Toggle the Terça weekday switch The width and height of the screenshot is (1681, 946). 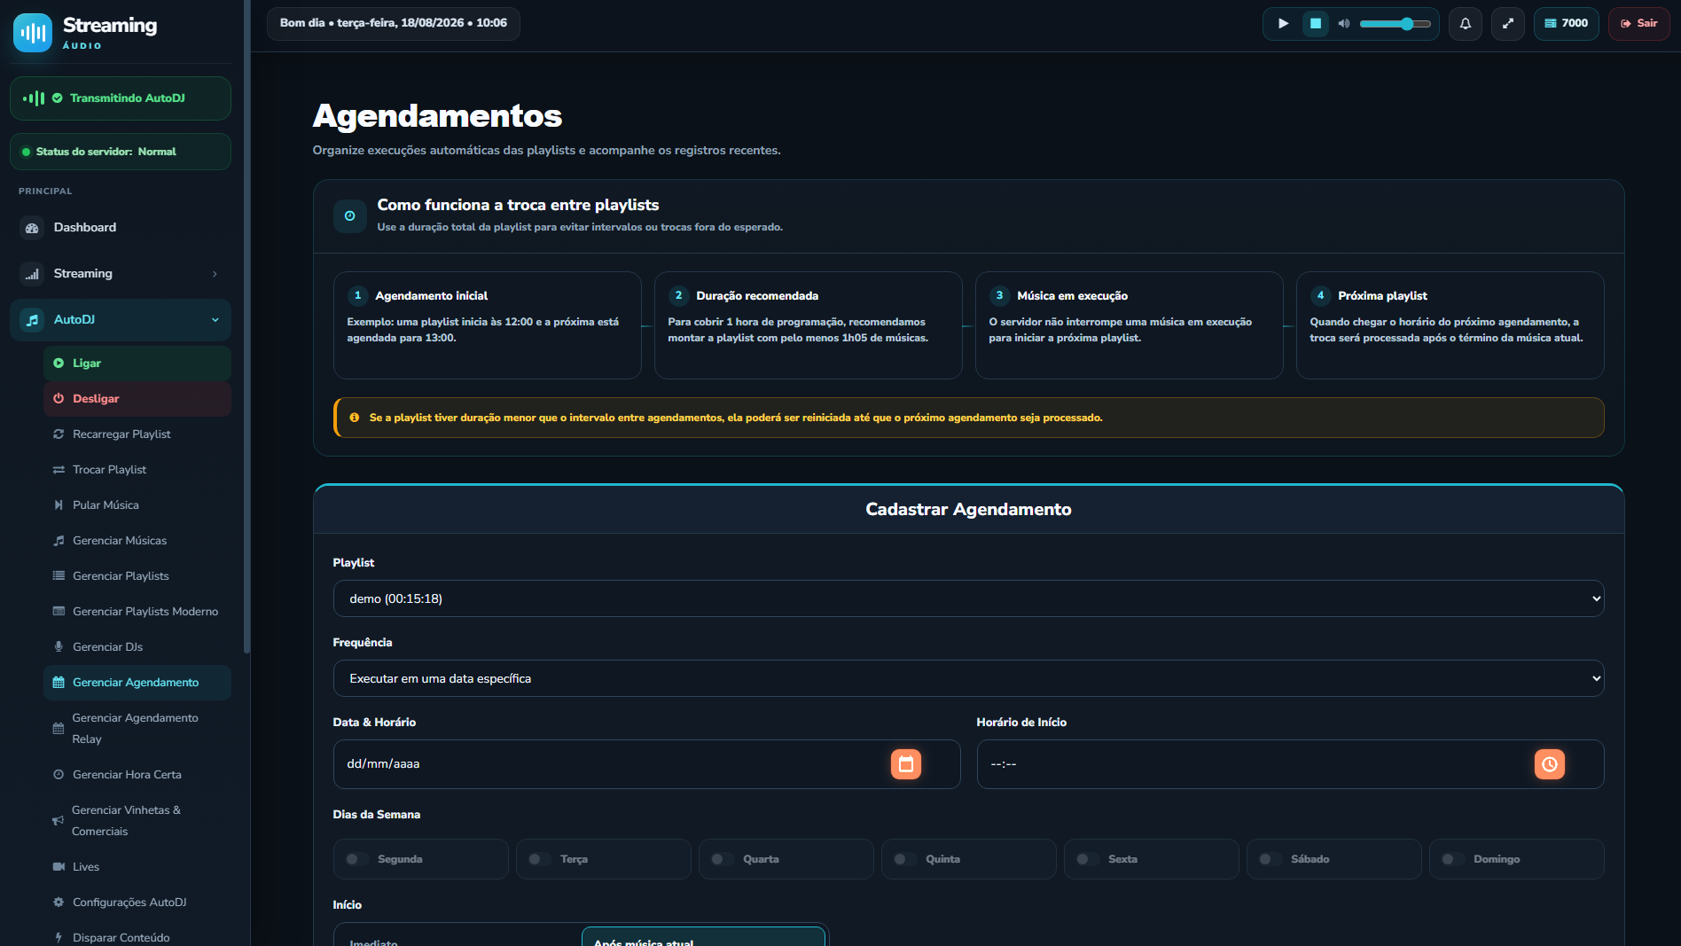coord(540,859)
